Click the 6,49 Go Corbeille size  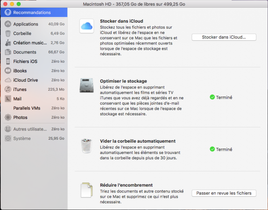[x=57, y=33]
